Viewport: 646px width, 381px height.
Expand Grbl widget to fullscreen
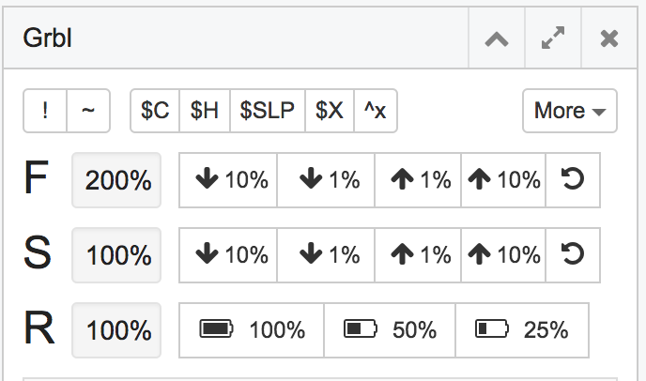click(x=553, y=39)
